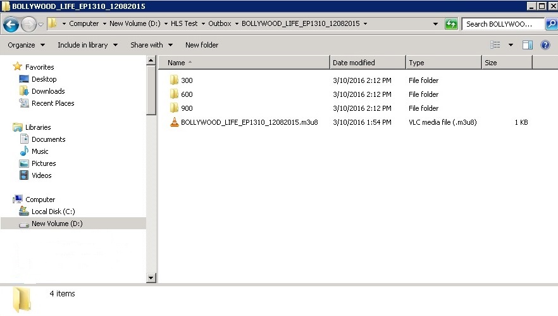The width and height of the screenshot is (558, 316).
Task: Select the folder name 900
Action: 187,108
